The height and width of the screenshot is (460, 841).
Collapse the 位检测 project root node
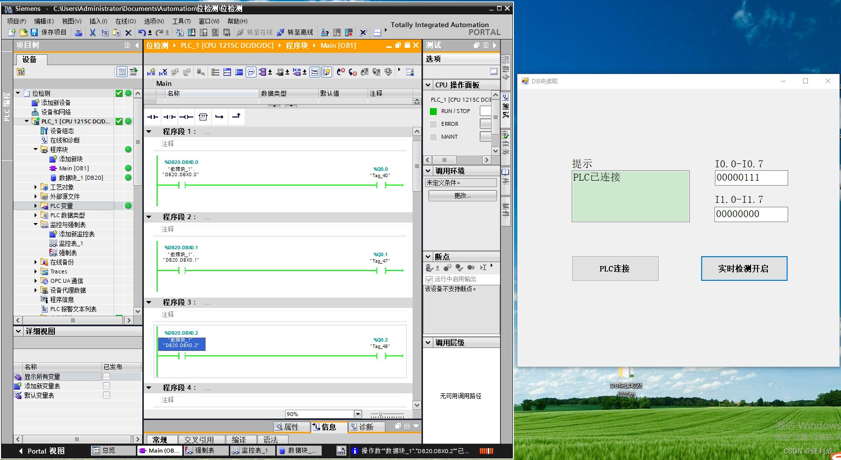click(x=18, y=93)
